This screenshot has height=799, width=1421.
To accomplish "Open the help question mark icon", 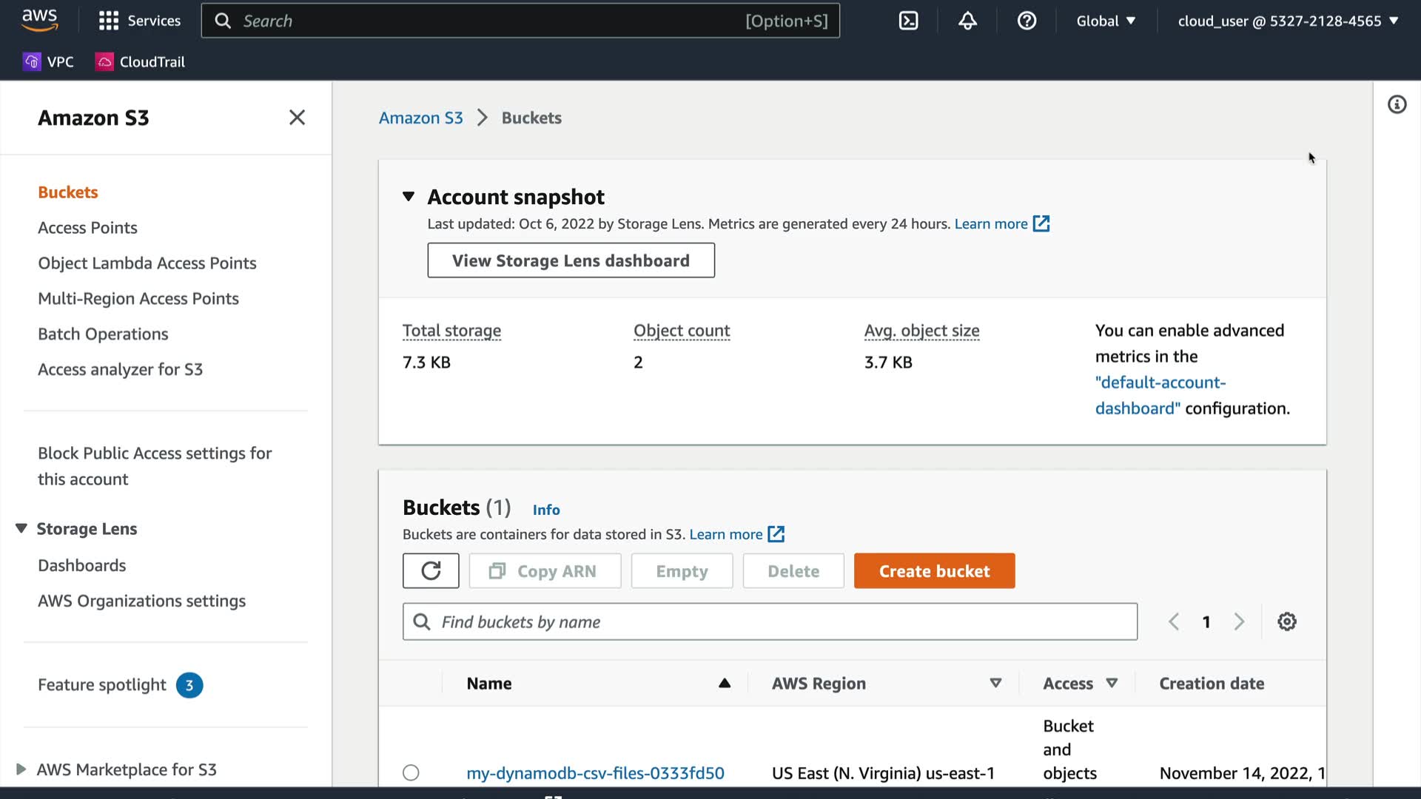I will pyautogui.click(x=1027, y=21).
